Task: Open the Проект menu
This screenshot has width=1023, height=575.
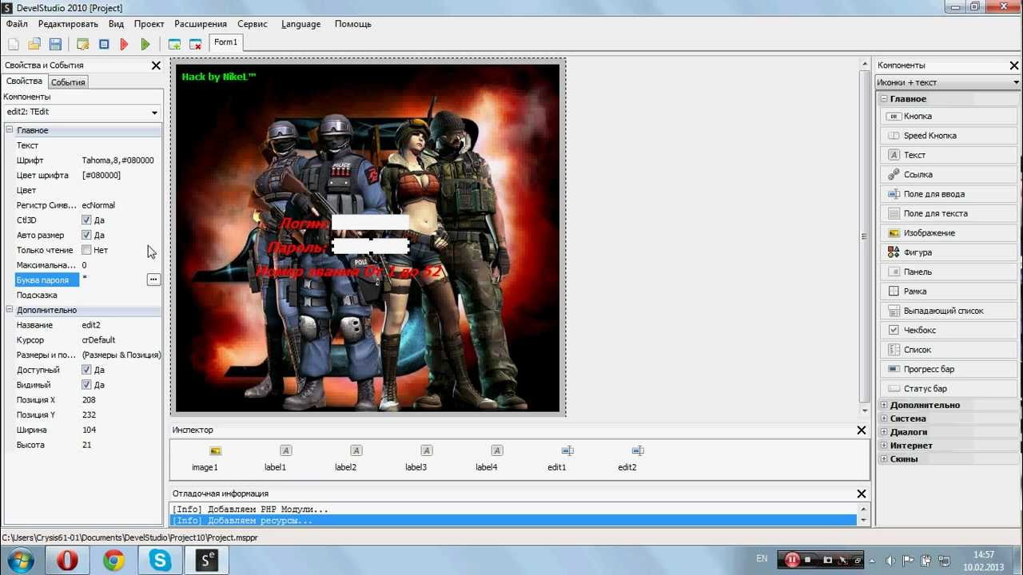Action: point(149,24)
